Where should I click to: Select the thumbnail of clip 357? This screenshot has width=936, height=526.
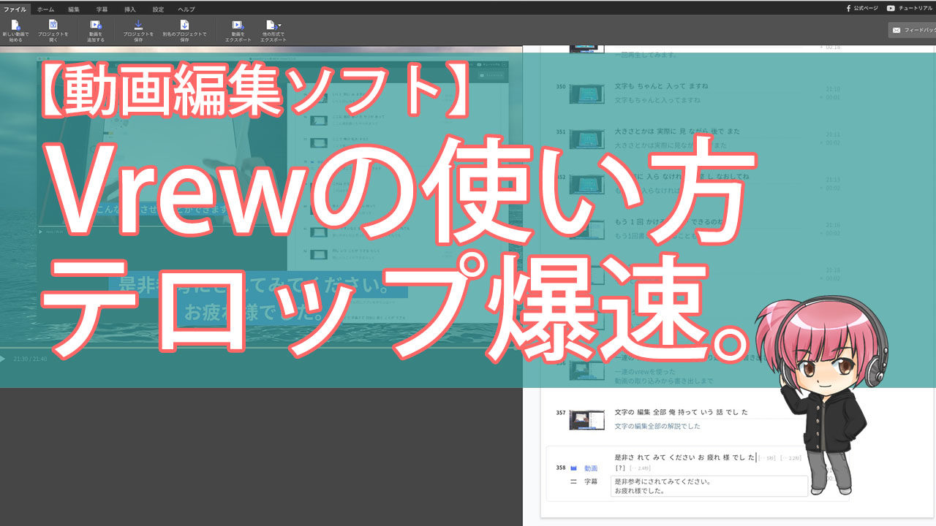tap(586, 419)
